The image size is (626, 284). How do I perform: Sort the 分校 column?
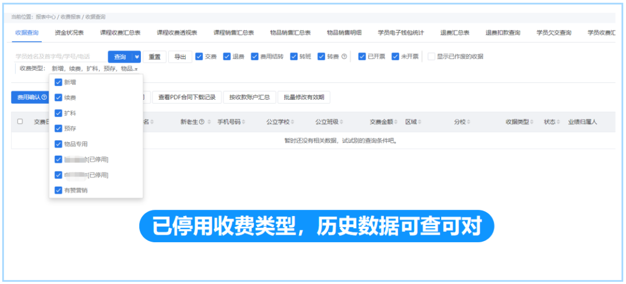[x=468, y=122]
